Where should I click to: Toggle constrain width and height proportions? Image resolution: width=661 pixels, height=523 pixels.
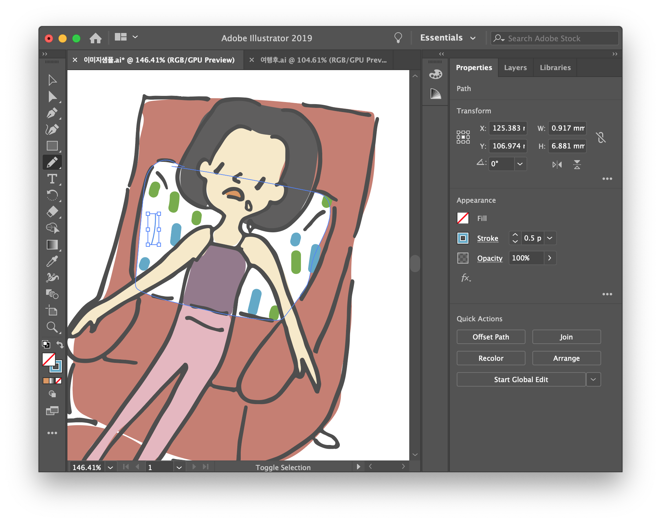point(601,137)
